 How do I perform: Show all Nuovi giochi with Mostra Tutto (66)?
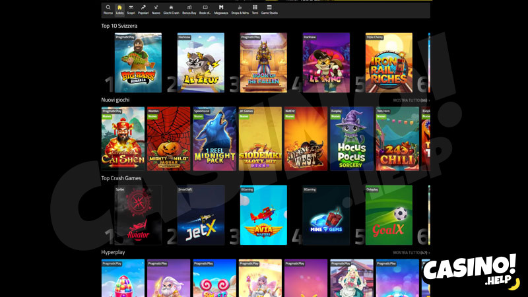point(411,100)
